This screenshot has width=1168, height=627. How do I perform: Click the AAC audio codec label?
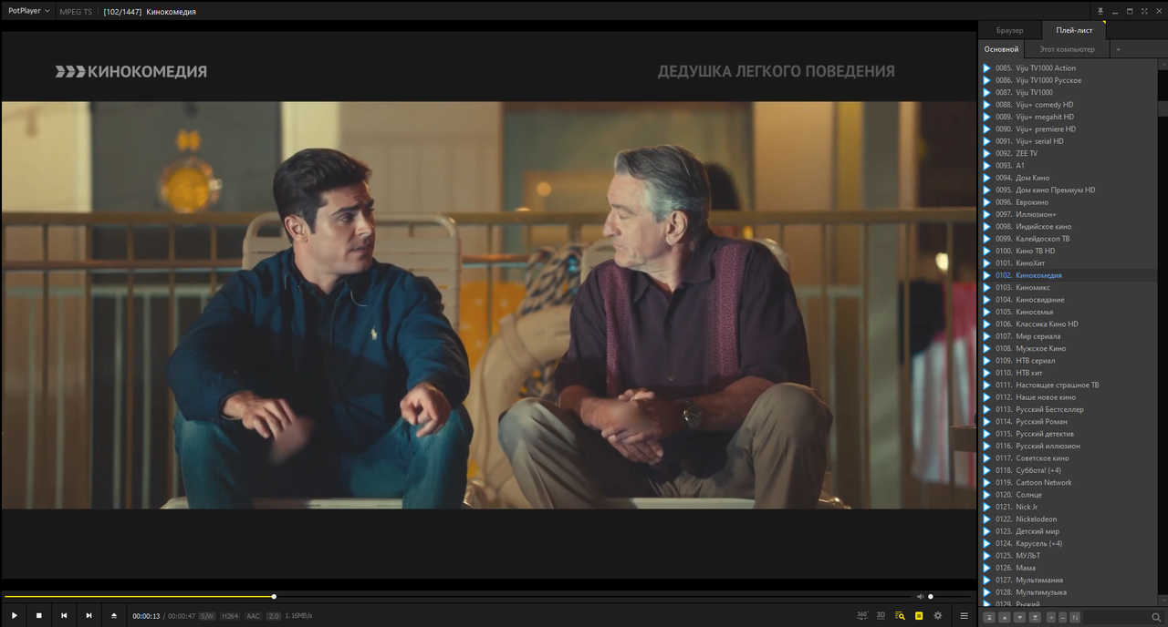[x=253, y=616]
